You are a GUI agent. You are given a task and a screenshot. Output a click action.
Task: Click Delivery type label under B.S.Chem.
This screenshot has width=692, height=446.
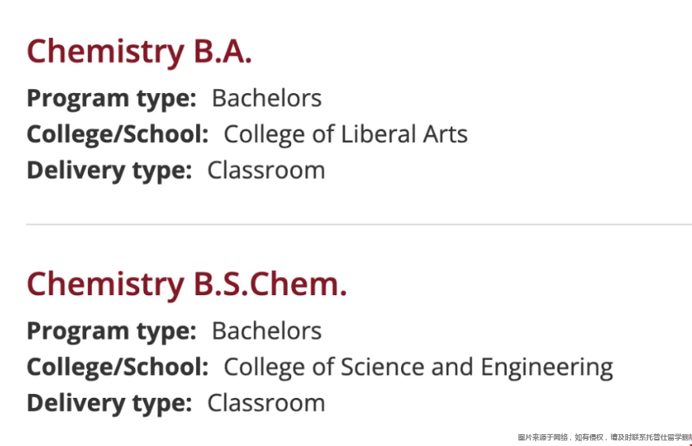109,403
